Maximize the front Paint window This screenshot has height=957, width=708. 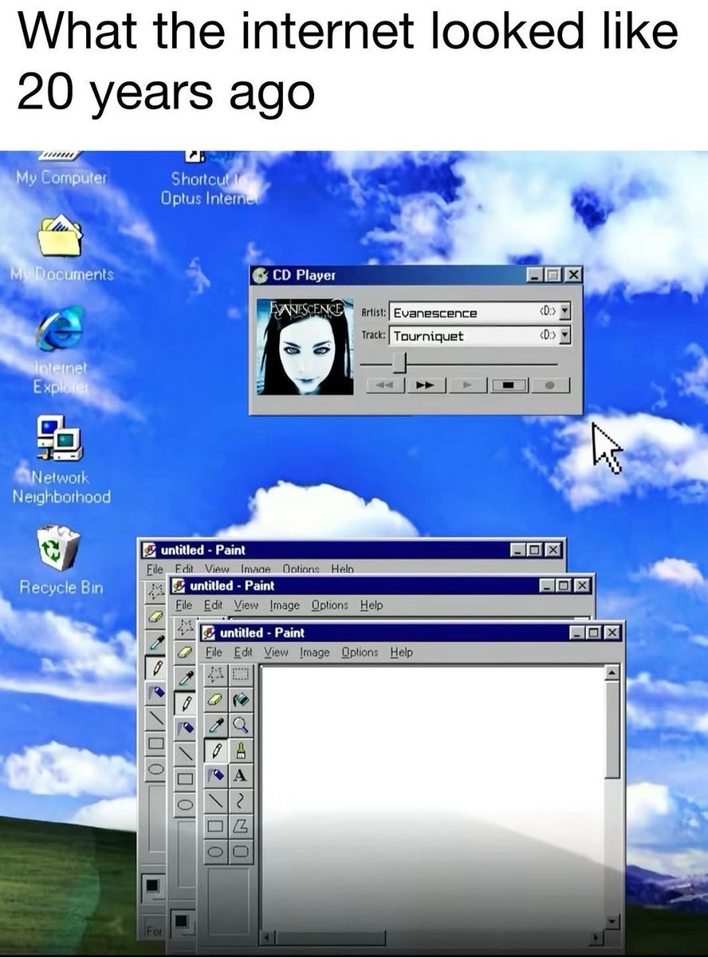594,633
